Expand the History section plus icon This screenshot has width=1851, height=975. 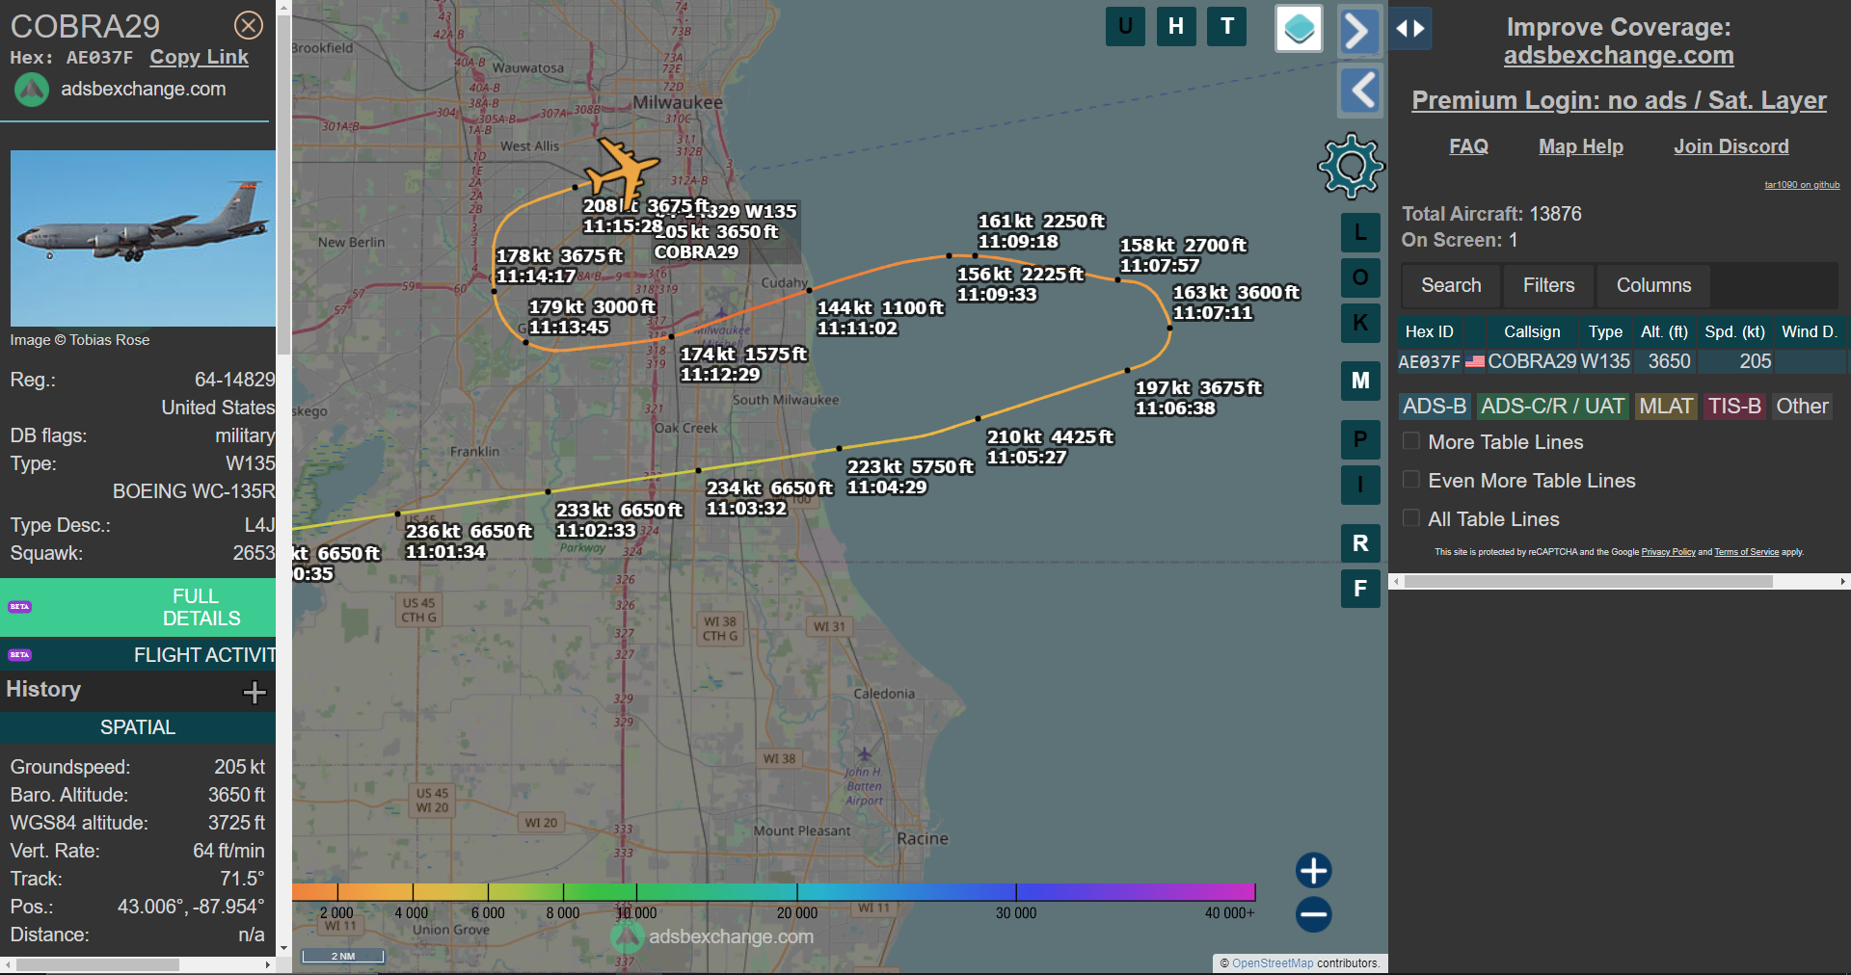[255, 692]
